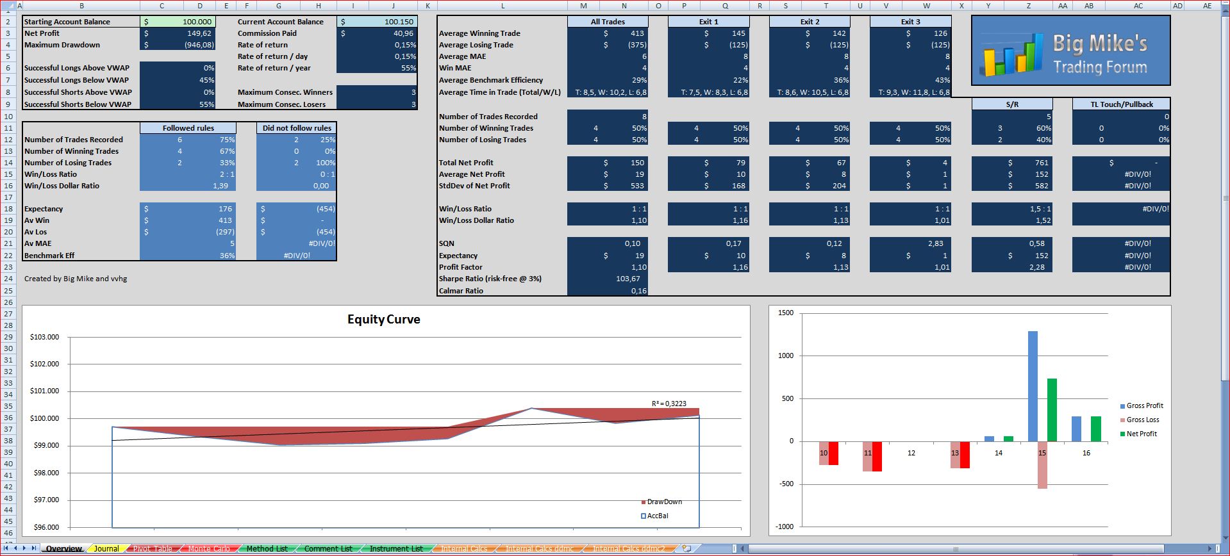Screen dimensions: 1230x556
Task: Click the insert new worksheet icon
Action: click(x=686, y=548)
